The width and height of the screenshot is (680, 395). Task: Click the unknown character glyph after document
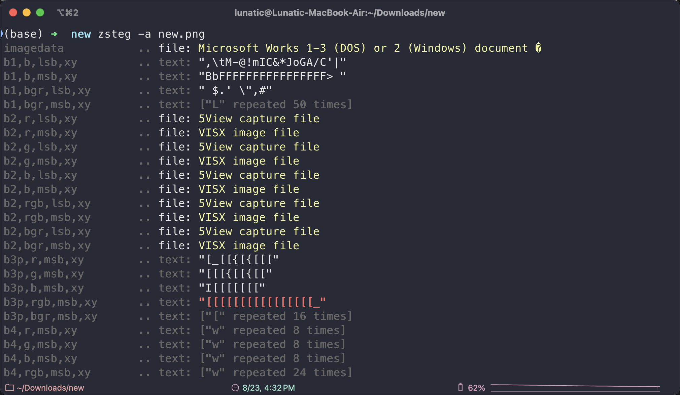(x=538, y=48)
